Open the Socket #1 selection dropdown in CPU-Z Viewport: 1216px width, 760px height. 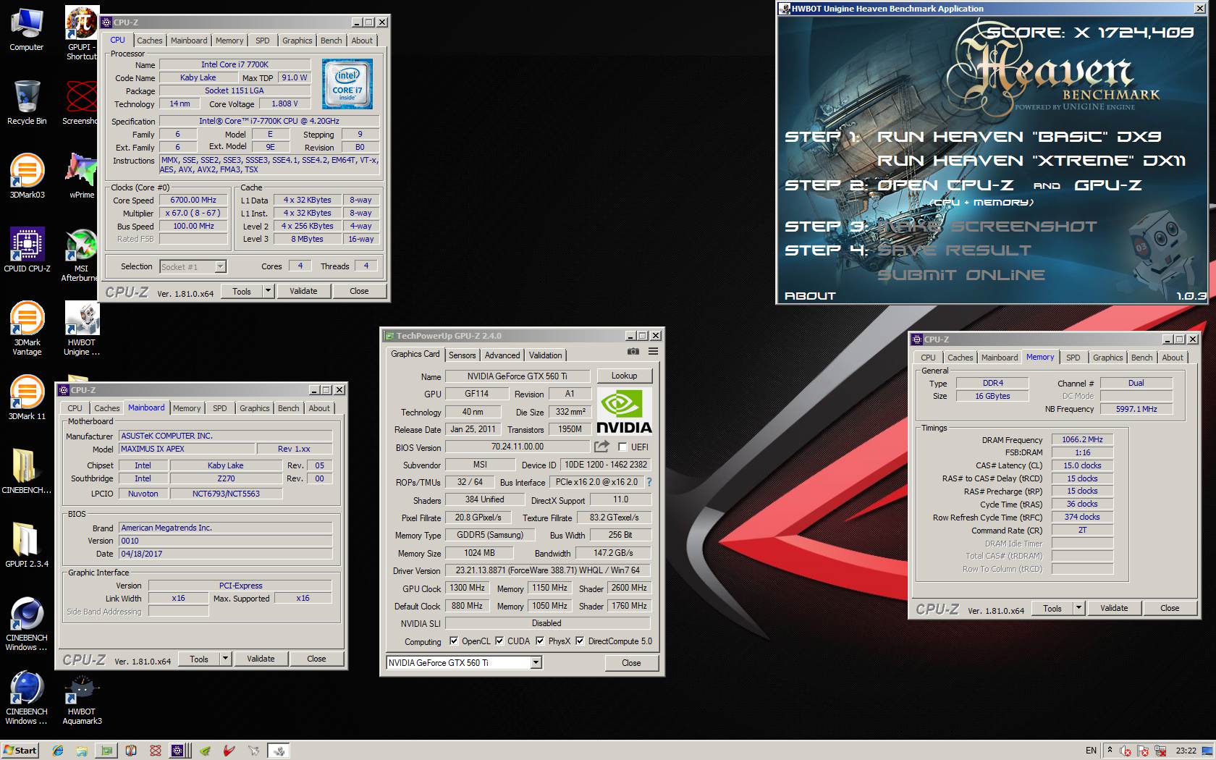coord(221,267)
